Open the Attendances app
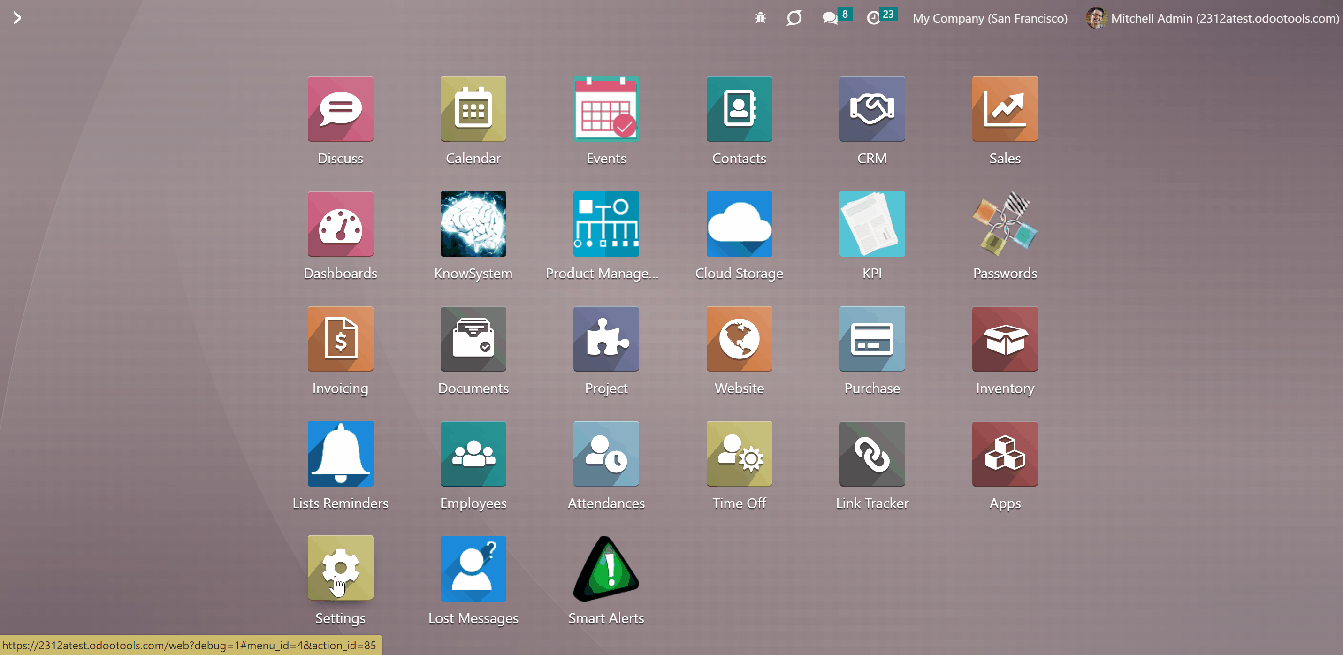 point(606,454)
